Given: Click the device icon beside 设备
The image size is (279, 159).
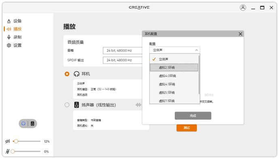Looking at the screenshot, I should [9, 21].
